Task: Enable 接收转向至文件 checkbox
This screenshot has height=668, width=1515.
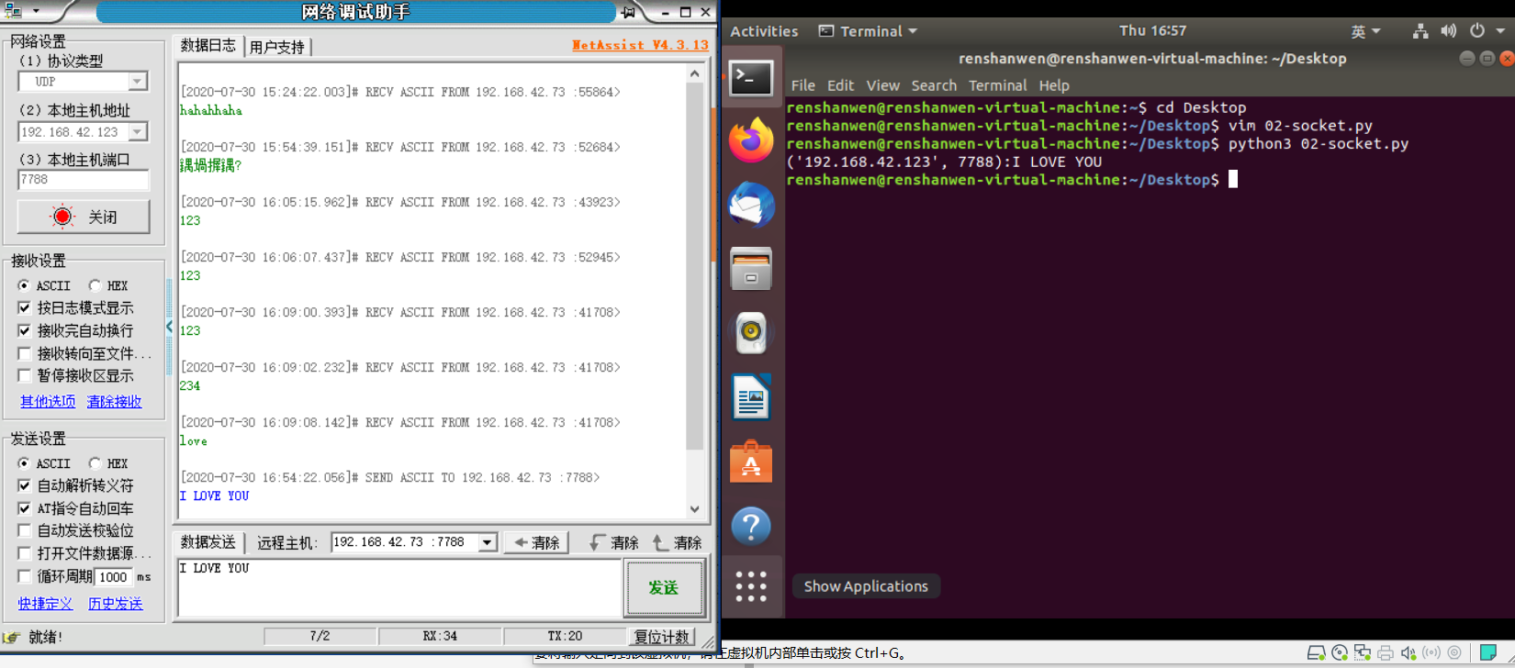Action: 25,353
